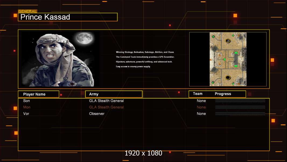Click green marker above the central airstrip
Viewport: 287px width, 162px height.
236,53
